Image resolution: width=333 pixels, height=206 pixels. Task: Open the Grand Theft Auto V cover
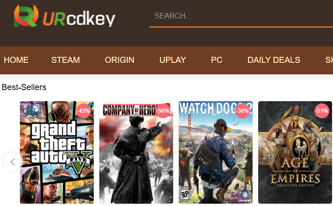click(57, 152)
